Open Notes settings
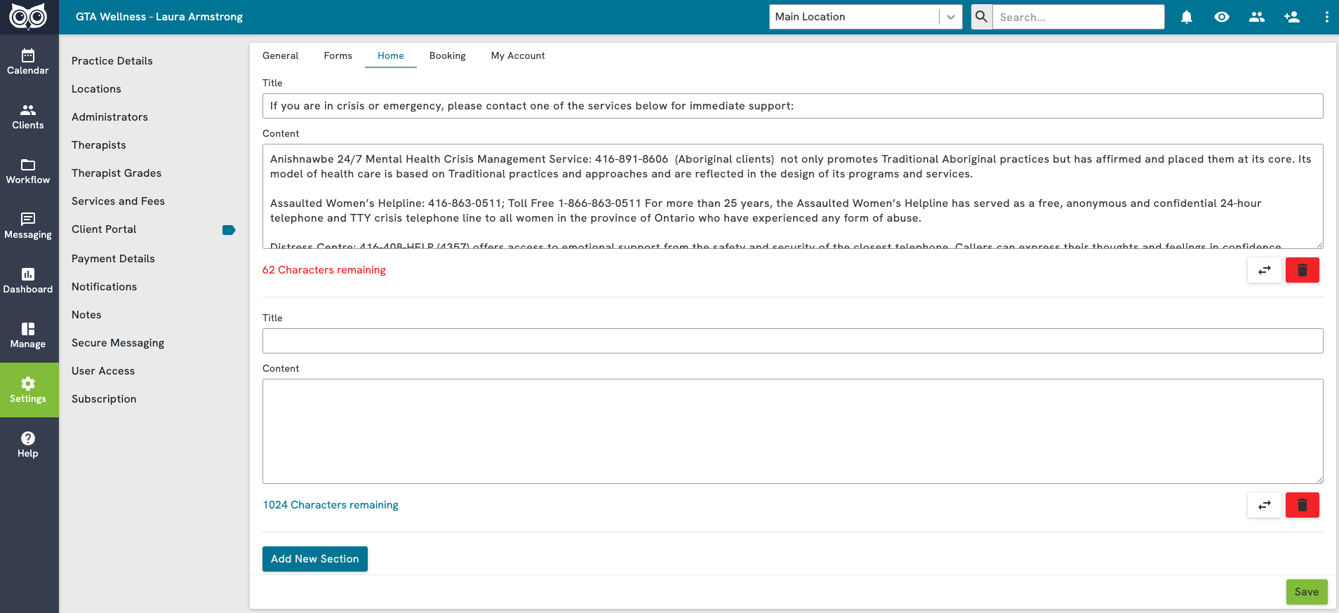The height and width of the screenshot is (613, 1339). (x=86, y=315)
